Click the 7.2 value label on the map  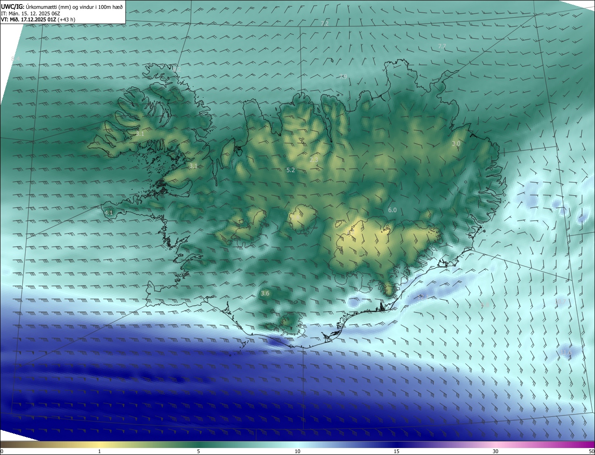[324, 23]
